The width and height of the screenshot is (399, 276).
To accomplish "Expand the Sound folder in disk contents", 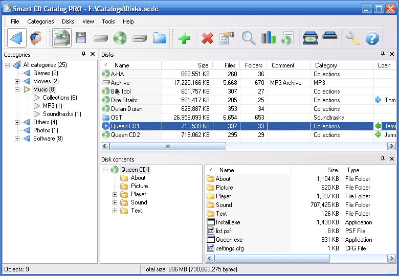I will (115, 202).
